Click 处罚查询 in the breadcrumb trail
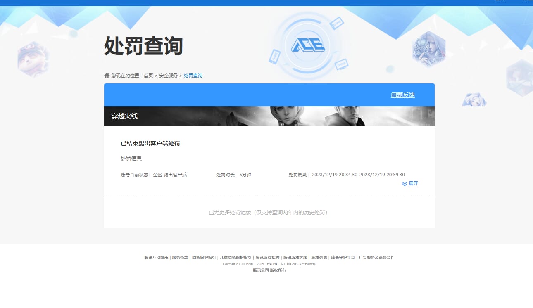 coord(193,75)
